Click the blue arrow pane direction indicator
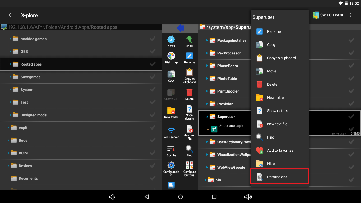This screenshot has height=203, width=361. coord(181,28)
